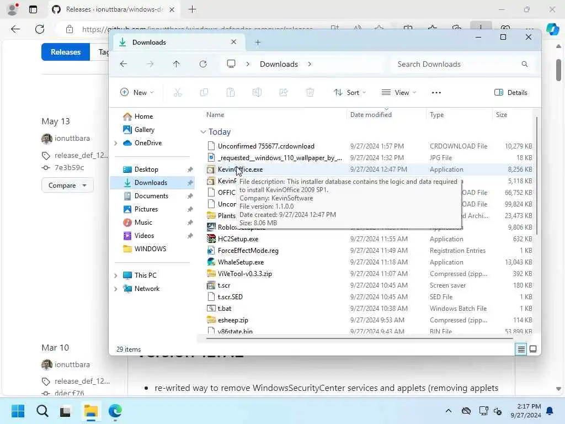Select file Unconfirmed 755677.crdownload

click(x=266, y=146)
